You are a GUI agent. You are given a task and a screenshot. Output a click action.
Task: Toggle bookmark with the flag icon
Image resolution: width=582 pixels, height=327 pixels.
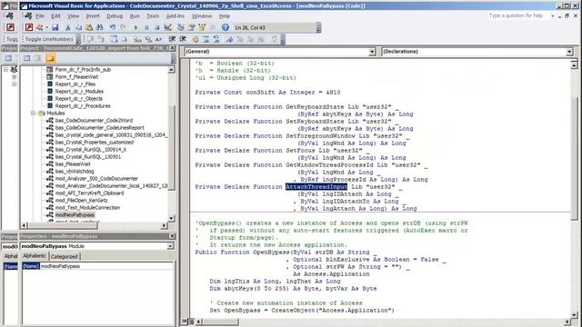coord(229,39)
